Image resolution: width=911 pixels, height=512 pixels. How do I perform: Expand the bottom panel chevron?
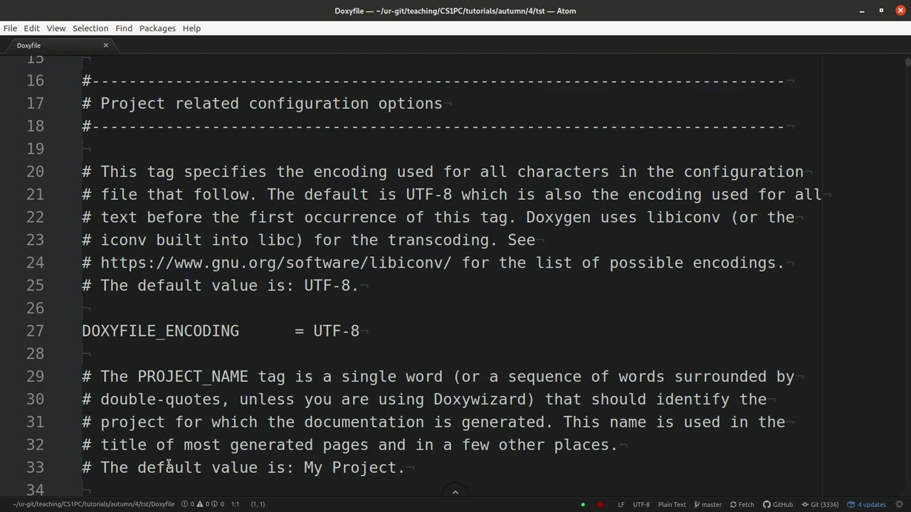coord(455,492)
